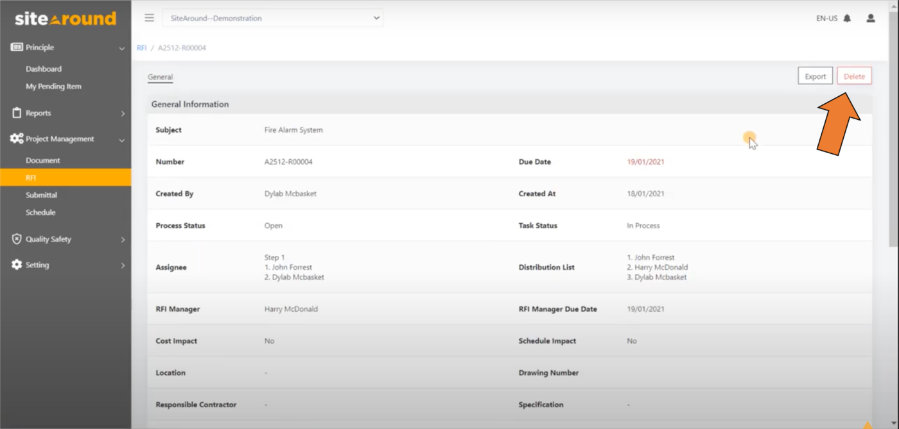Expand the Reports section chevron
The width and height of the screenshot is (899, 429).
tap(123, 112)
